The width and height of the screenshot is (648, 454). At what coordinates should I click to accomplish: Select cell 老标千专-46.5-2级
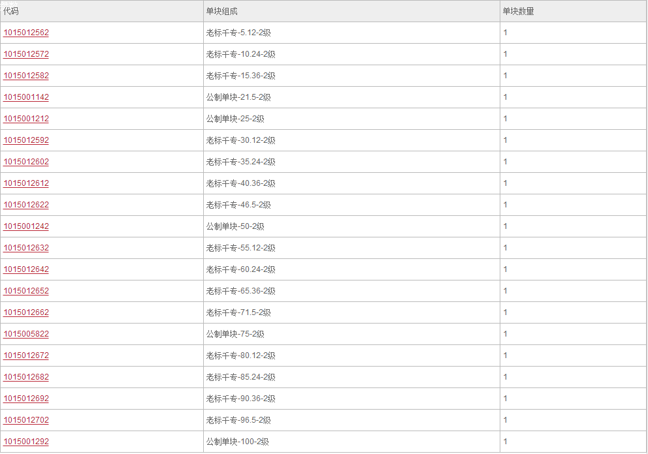[351, 205]
